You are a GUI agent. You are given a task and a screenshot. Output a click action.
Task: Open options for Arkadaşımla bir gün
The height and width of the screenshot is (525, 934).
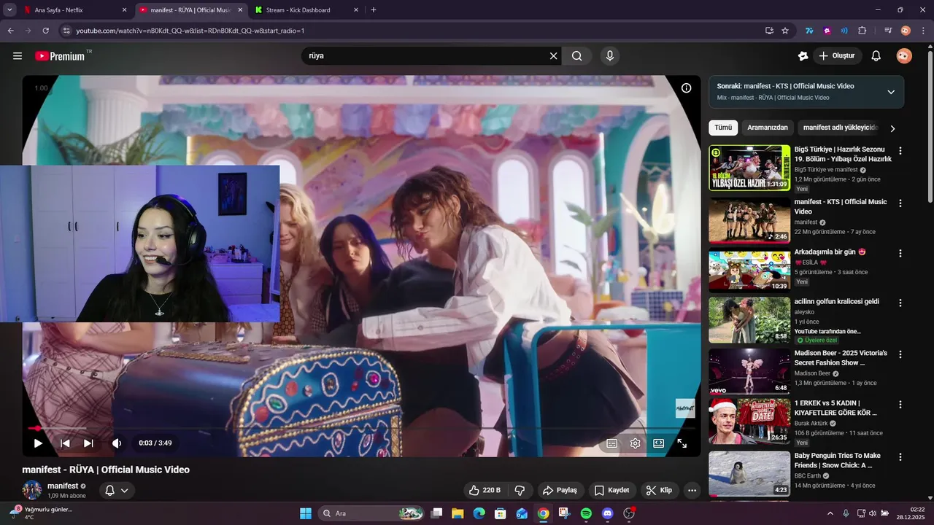(x=900, y=254)
